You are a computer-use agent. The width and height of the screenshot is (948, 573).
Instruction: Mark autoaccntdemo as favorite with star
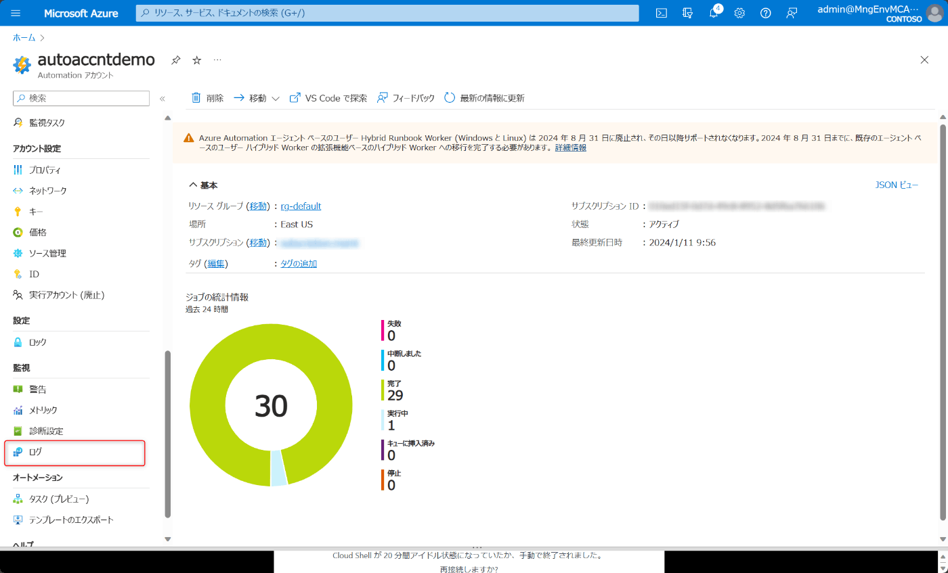coord(197,60)
